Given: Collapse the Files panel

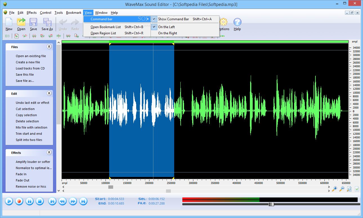Looking at the screenshot, I should (49, 47).
